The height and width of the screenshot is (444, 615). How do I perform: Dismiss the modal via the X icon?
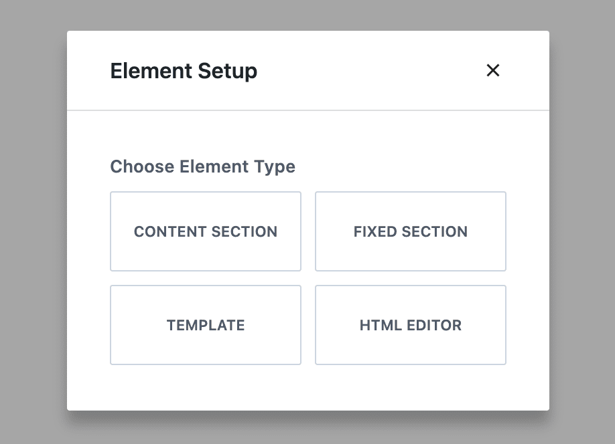tap(492, 70)
